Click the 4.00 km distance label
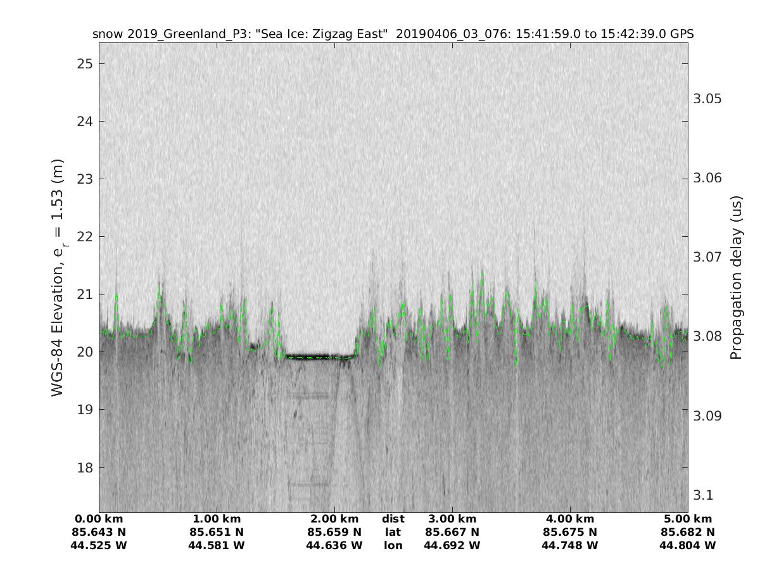 click(570, 519)
